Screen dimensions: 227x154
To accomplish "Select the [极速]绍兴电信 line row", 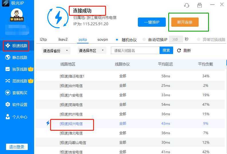I will pos(130,124).
